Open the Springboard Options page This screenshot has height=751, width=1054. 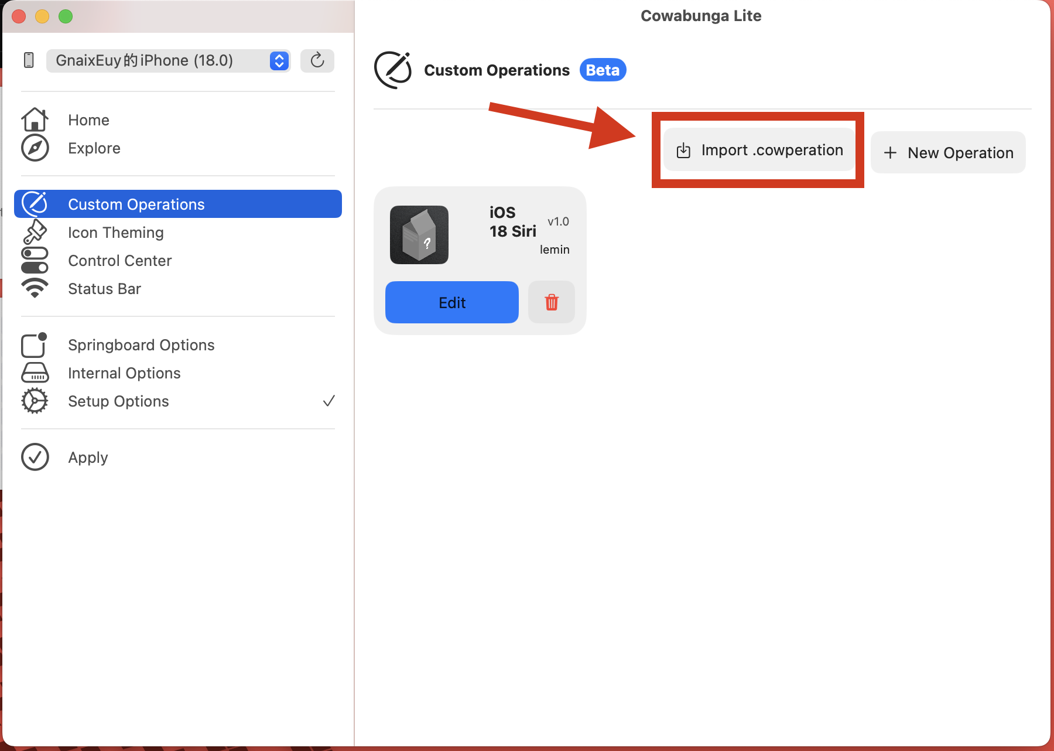point(141,345)
